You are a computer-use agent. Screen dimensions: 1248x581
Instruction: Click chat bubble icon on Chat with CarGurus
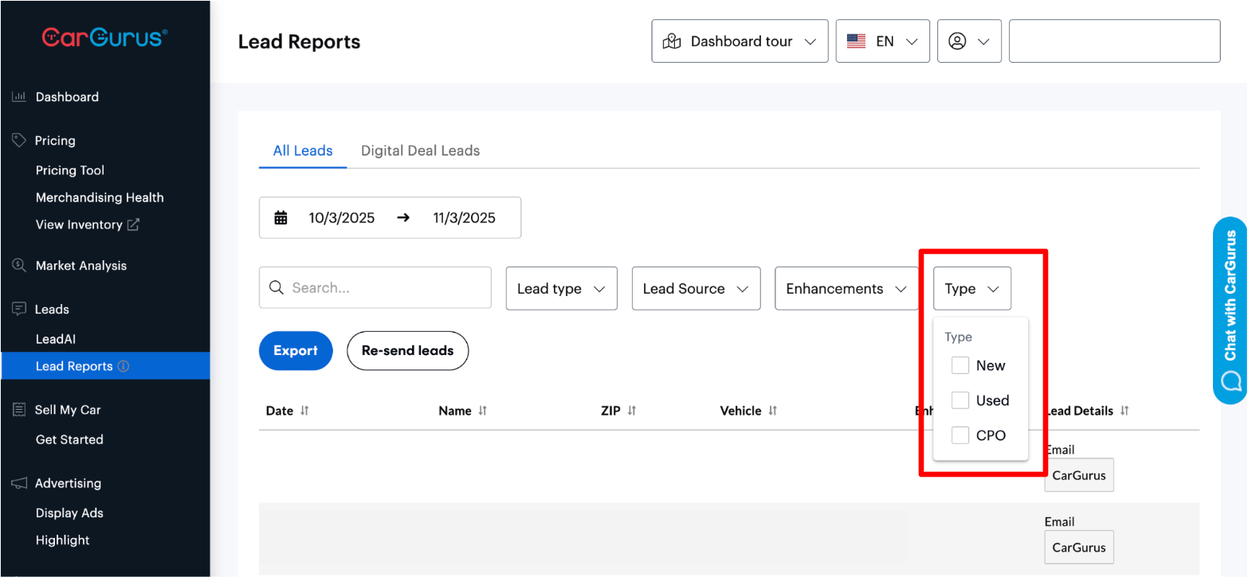click(x=1231, y=380)
